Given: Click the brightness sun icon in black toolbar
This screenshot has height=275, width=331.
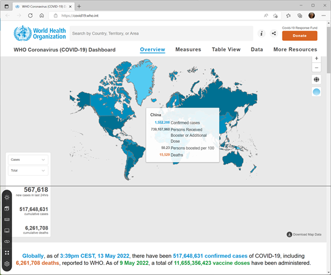Looking at the screenshot, I should coord(7,197).
